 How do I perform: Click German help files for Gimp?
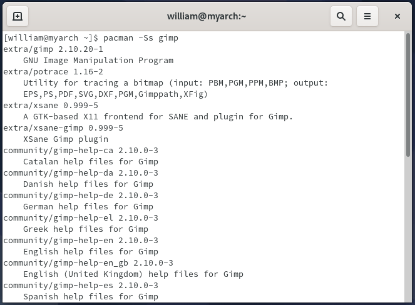[x=88, y=206]
